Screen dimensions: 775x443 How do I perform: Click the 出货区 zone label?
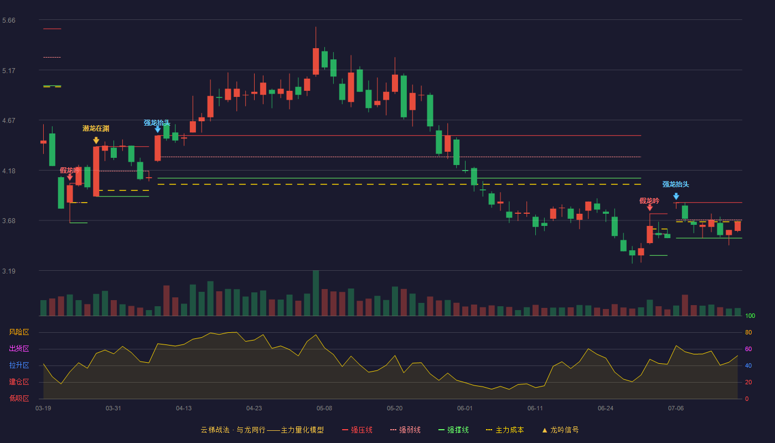19,349
